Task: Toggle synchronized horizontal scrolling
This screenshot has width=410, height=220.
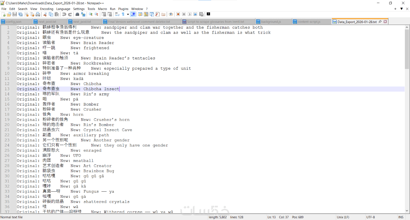Action: 110,14
